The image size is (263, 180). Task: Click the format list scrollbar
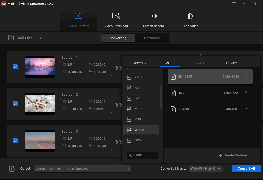pyautogui.click(x=161, y=97)
